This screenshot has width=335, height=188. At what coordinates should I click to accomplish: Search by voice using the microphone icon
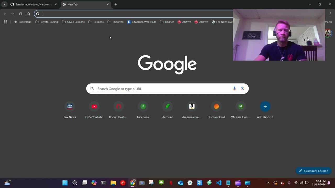tap(234, 89)
